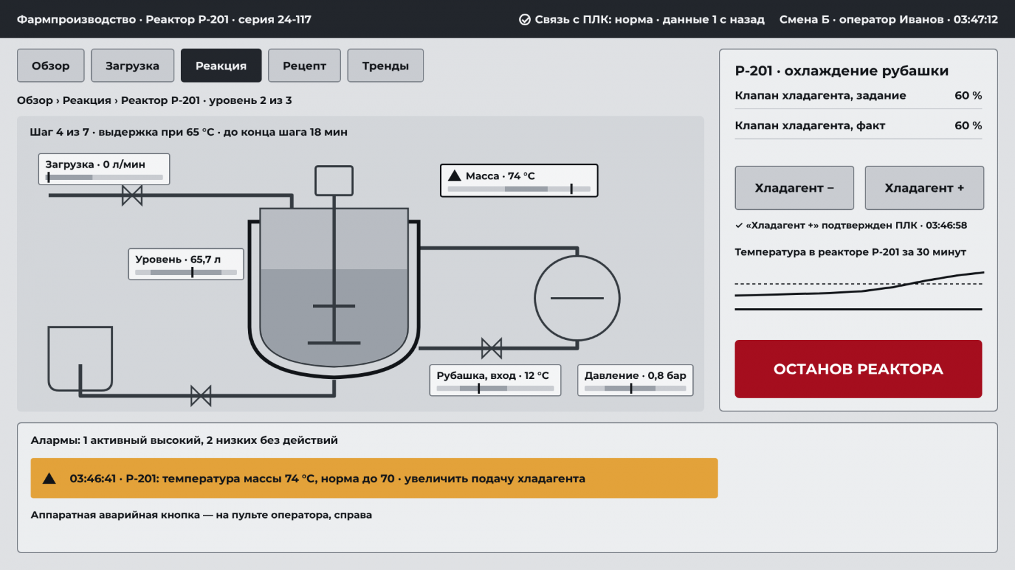
Task: Open the Рецепт tab
Action: pos(304,66)
